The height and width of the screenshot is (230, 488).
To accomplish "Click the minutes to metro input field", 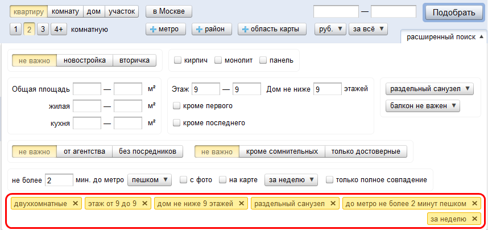I will (x=59, y=180).
